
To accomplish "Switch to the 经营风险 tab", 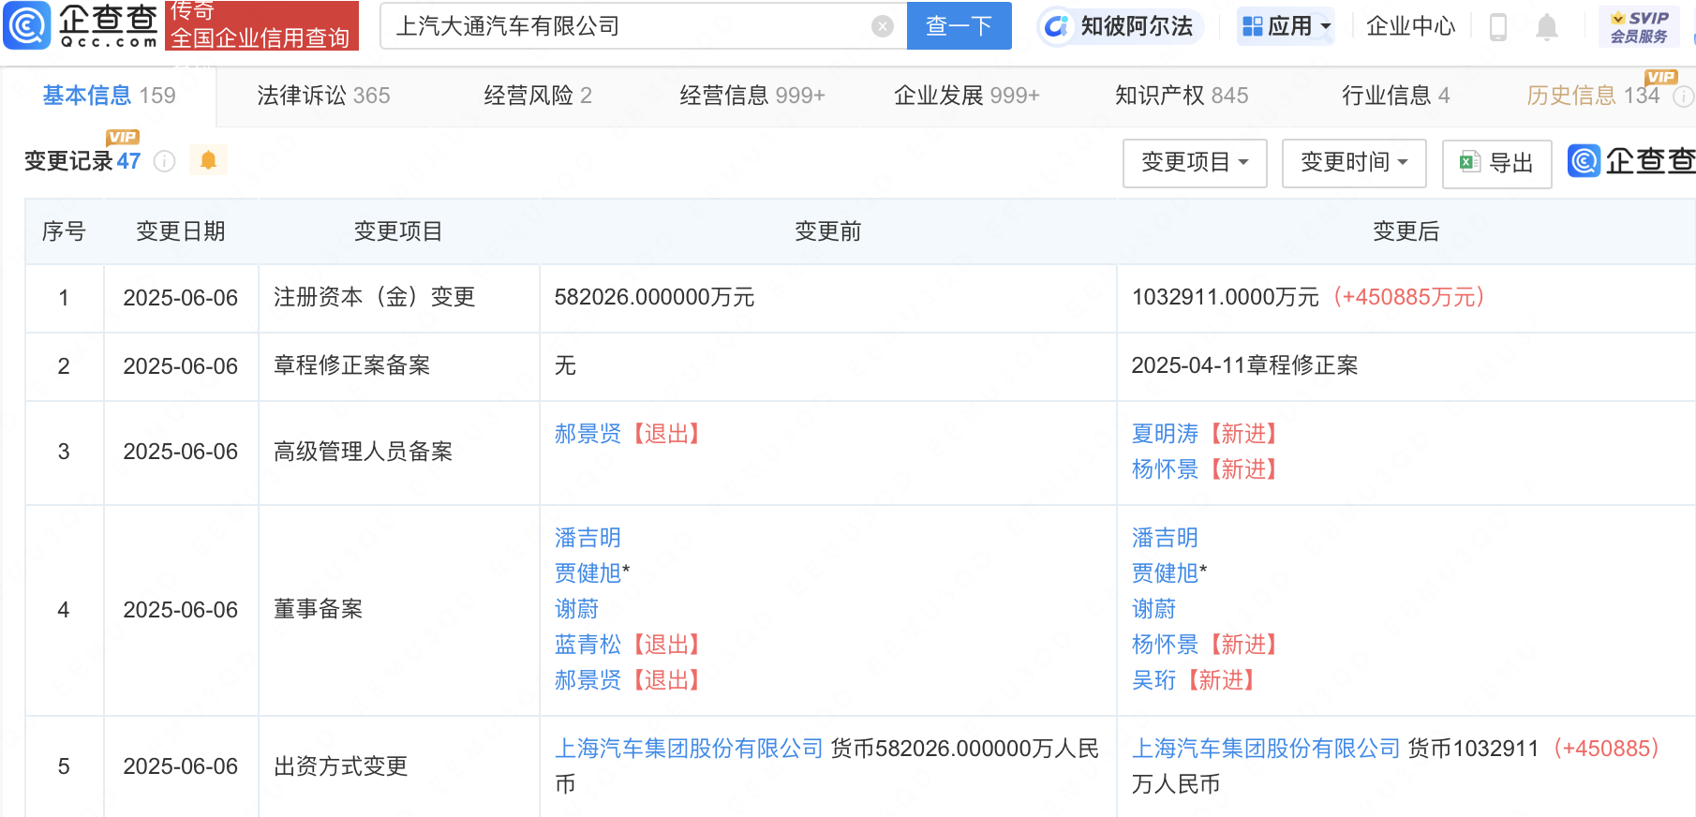I will click(x=538, y=96).
